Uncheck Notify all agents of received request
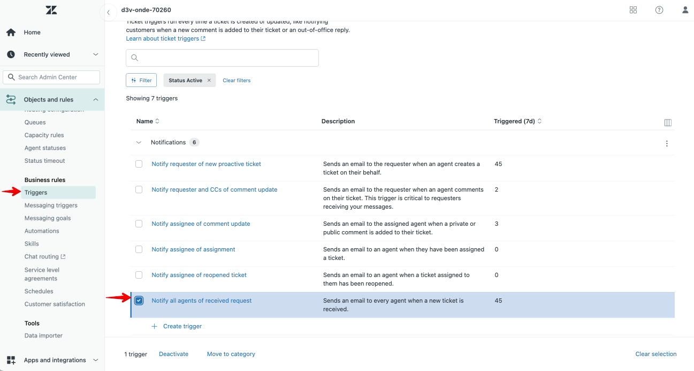 [x=139, y=301]
